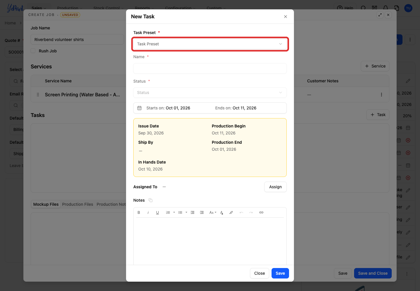
Task: Open QR code scanner in top bar
Action: (x=374, y=8)
